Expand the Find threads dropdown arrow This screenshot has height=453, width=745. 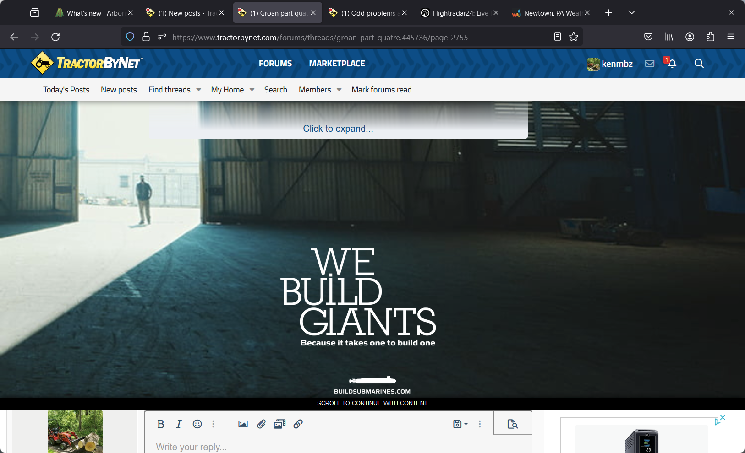(x=199, y=90)
